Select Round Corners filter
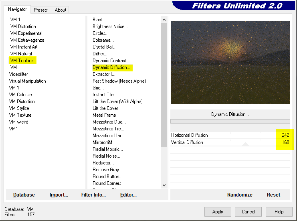The height and width of the screenshot is (221, 297). pos(107,183)
